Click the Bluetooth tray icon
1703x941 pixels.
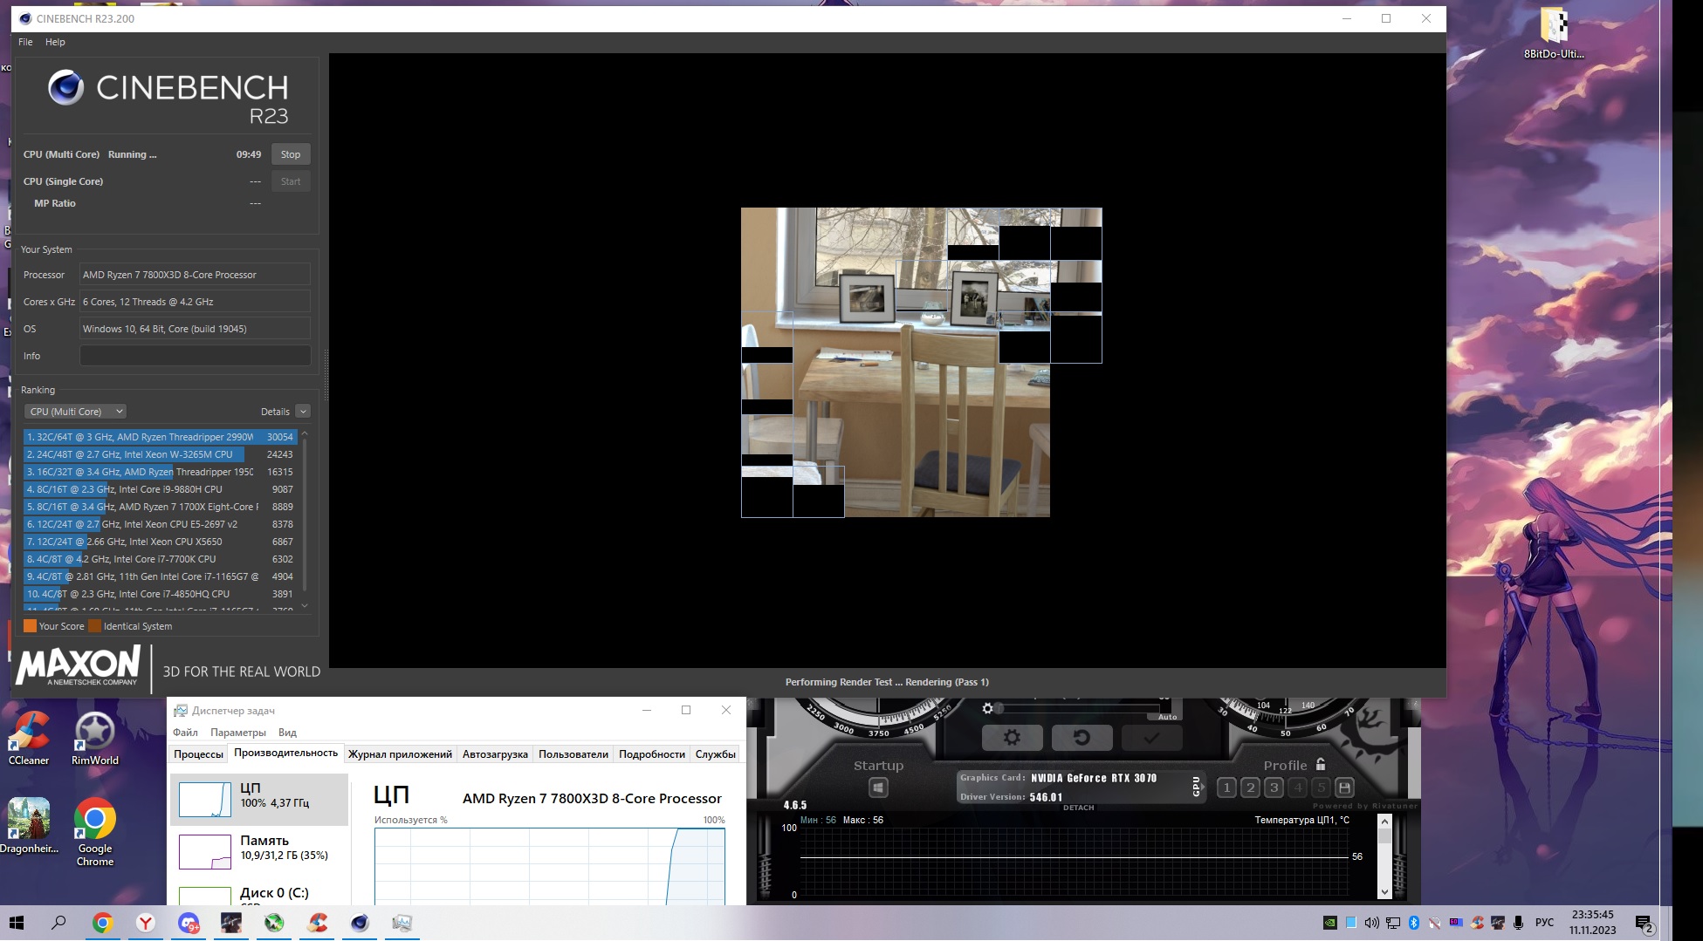point(1414,923)
